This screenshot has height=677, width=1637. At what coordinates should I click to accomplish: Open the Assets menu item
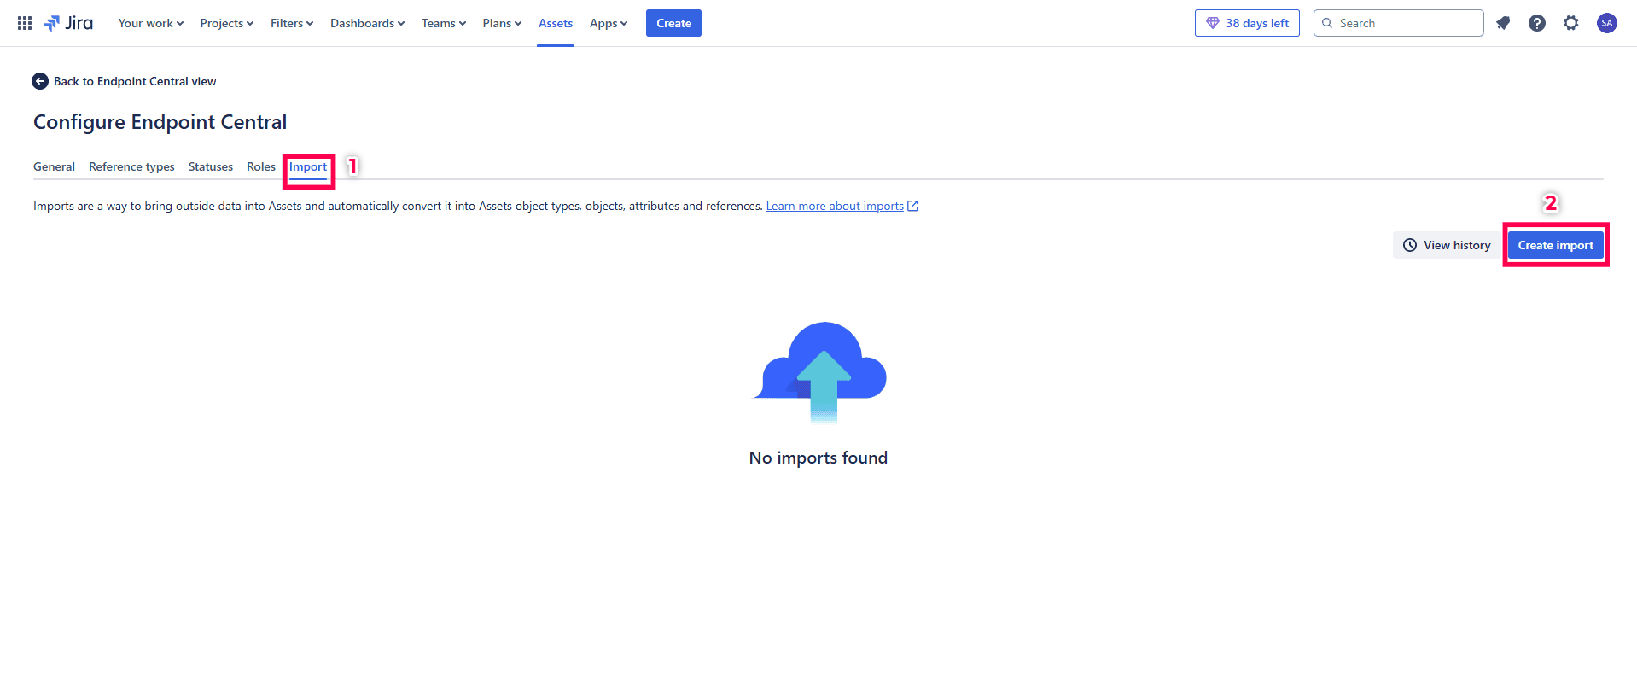(x=556, y=23)
